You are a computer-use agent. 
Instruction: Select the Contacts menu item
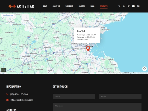point(104,6)
